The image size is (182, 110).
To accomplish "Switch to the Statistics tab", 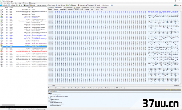I will click(51, 7).
